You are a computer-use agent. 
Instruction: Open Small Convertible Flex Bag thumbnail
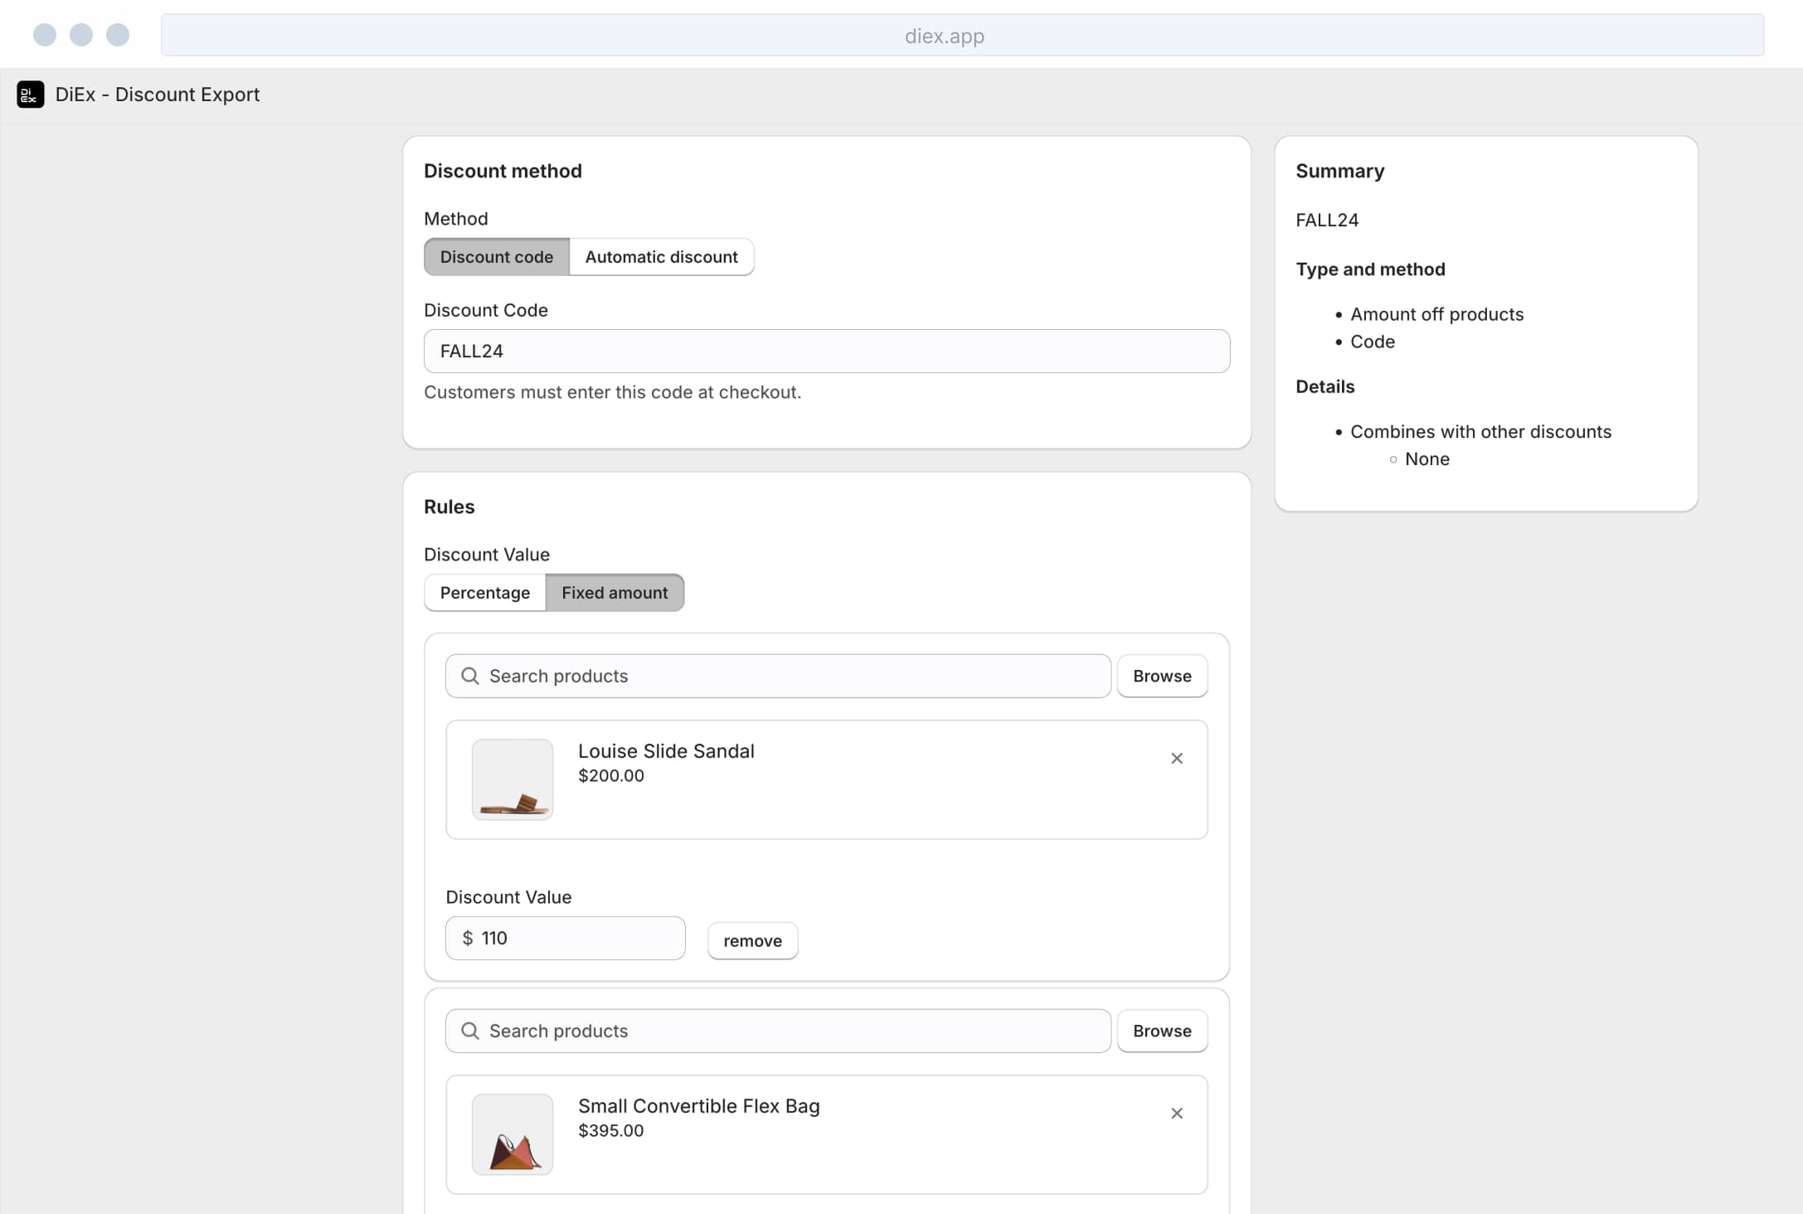(513, 1134)
